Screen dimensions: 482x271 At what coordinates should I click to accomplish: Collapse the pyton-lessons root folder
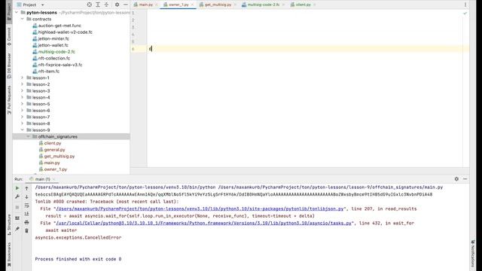17,13
